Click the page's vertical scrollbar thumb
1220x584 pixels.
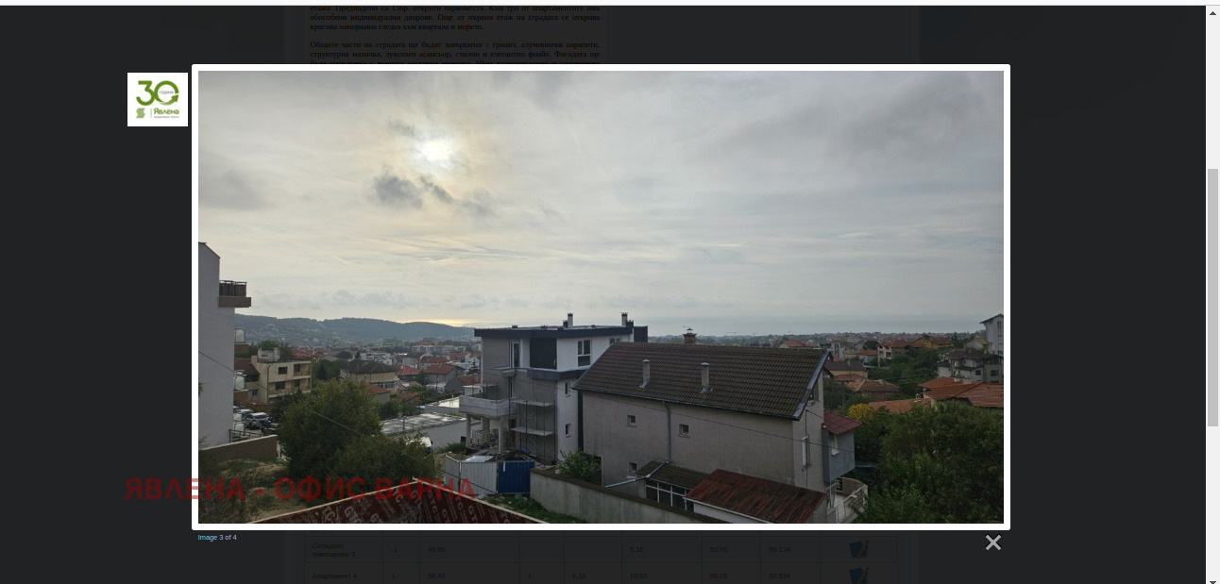pyautogui.click(x=1212, y=297)
